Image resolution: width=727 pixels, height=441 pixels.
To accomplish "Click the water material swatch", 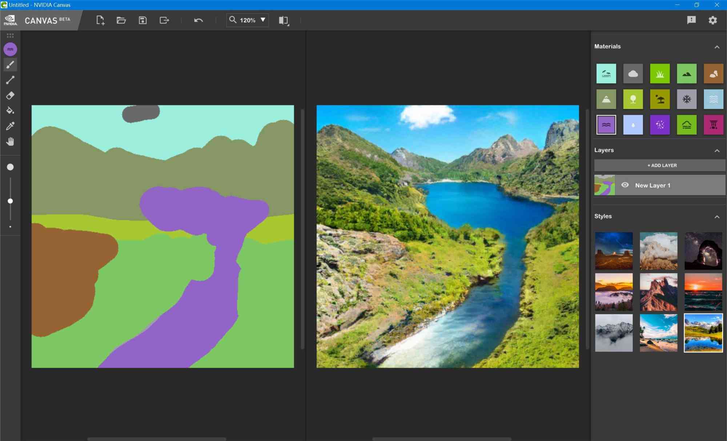I will click(x=606, y=125).
